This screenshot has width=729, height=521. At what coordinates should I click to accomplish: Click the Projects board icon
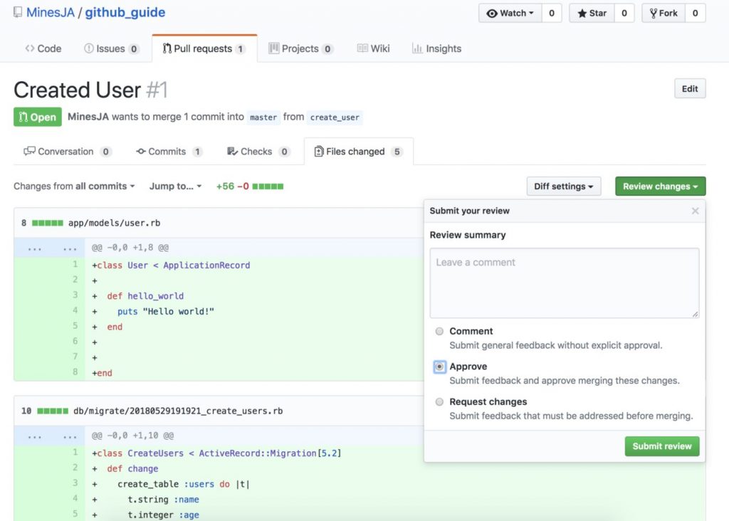tap(274, 48)
